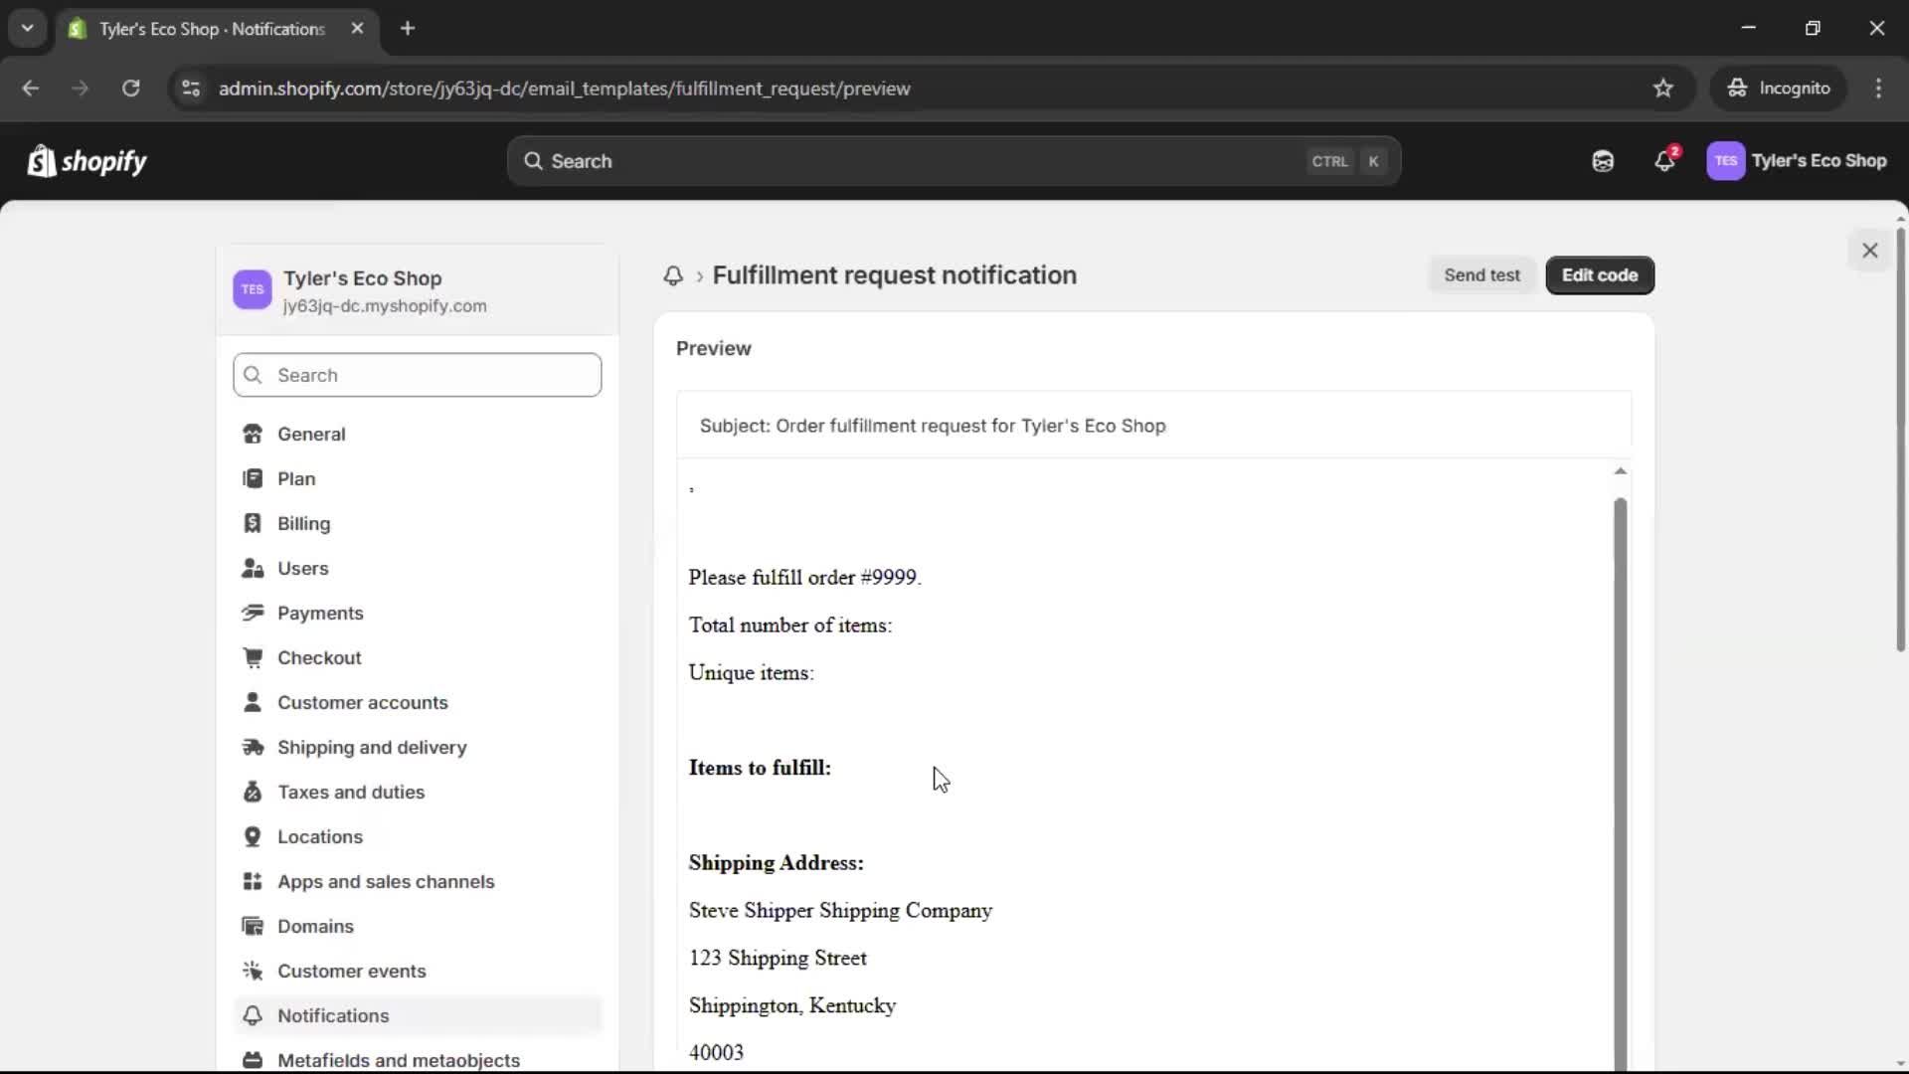Click the site permissions icon in address bar

click(x=190, y=88)
